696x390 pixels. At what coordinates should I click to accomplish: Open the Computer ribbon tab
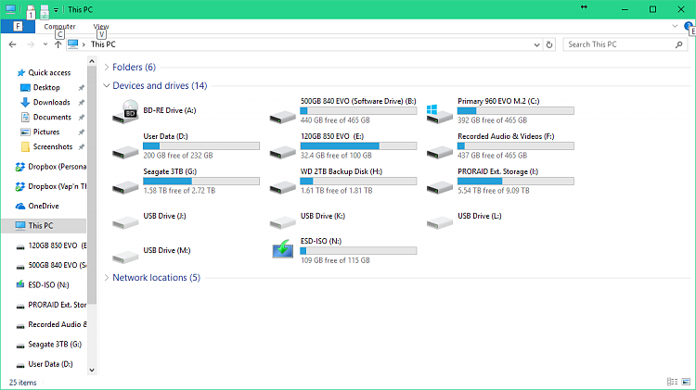pos(59,27)
